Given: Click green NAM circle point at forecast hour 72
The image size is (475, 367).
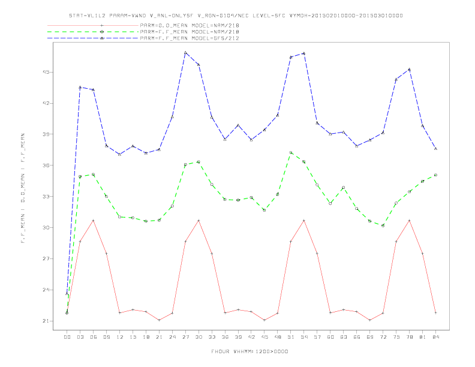Looking at the screenshot, I should (x=383, y=225).
